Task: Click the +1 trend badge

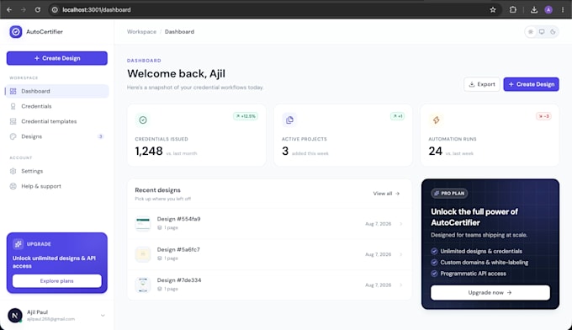Action: (397, 116)
